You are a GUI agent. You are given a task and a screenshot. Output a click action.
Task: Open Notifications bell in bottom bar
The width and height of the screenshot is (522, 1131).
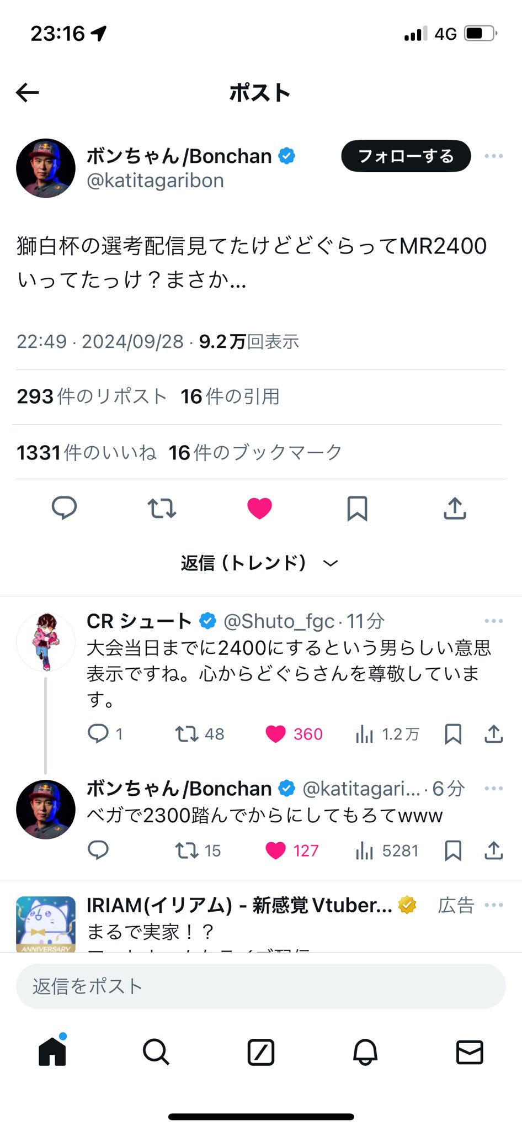click(365, 1052)
